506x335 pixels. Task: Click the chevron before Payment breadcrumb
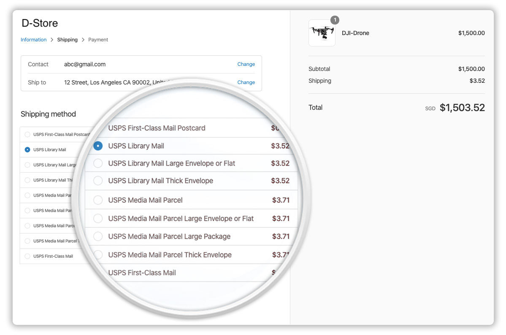click(x=83, y=40)
